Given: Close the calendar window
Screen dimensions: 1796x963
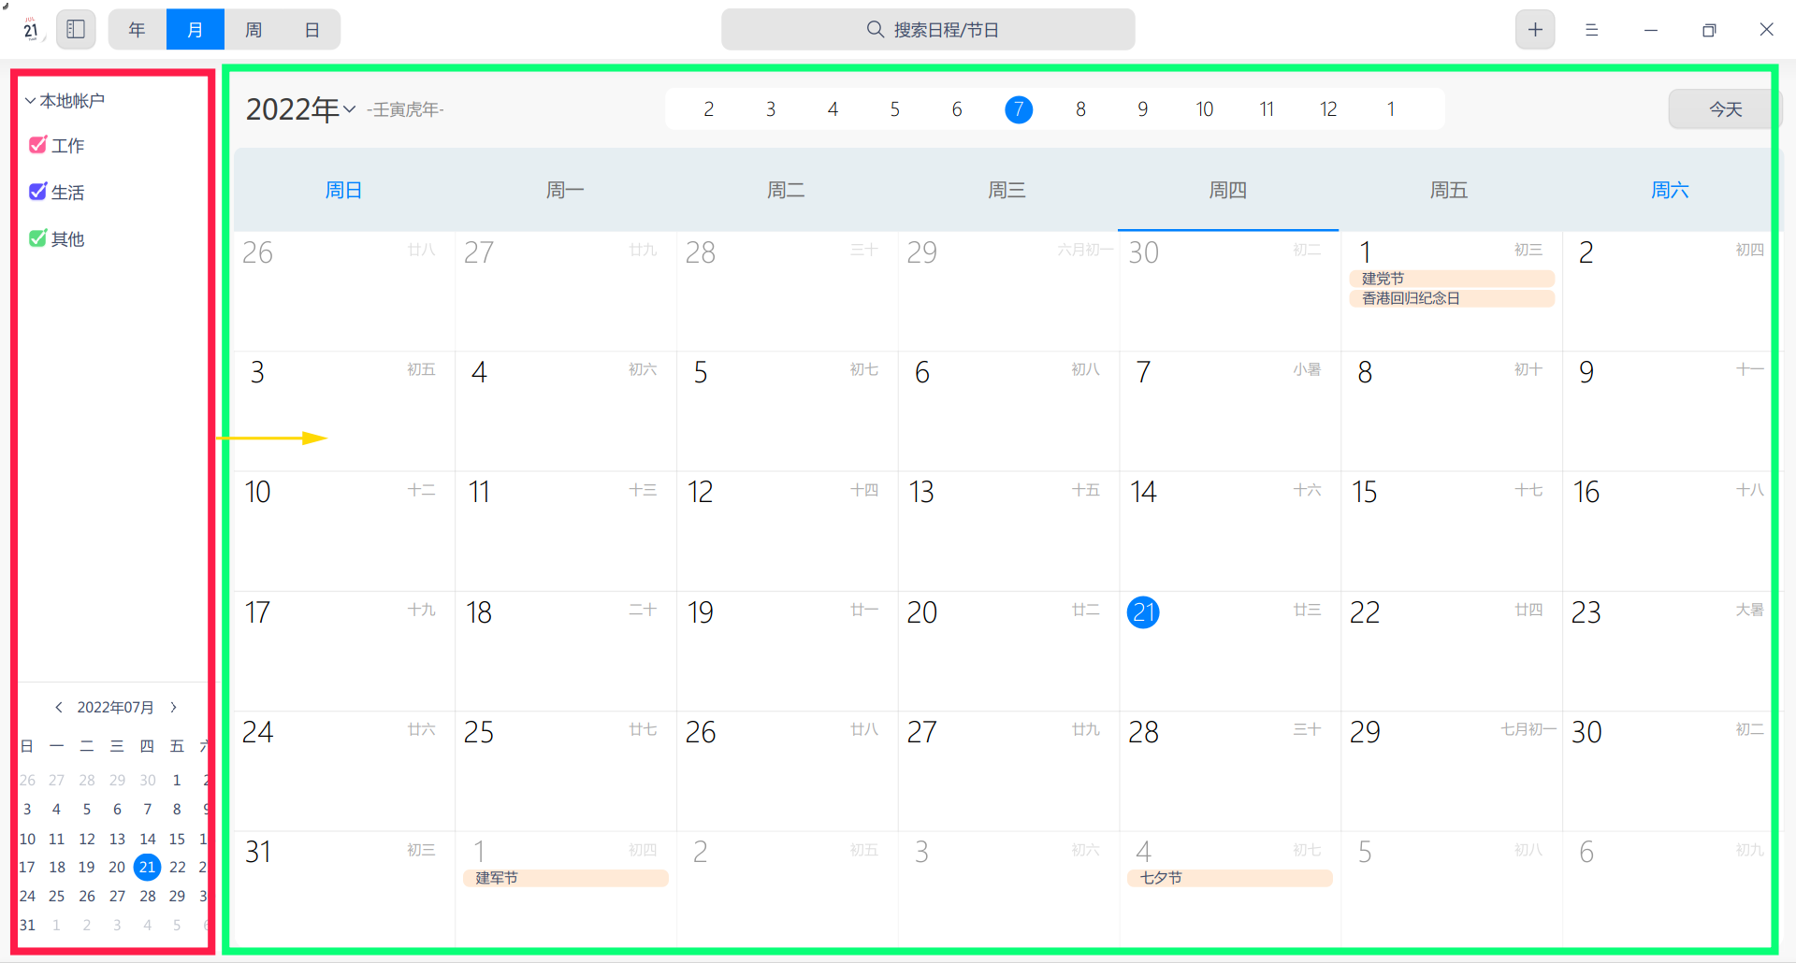Looking at the screenshot, I should click(1766, 30).
